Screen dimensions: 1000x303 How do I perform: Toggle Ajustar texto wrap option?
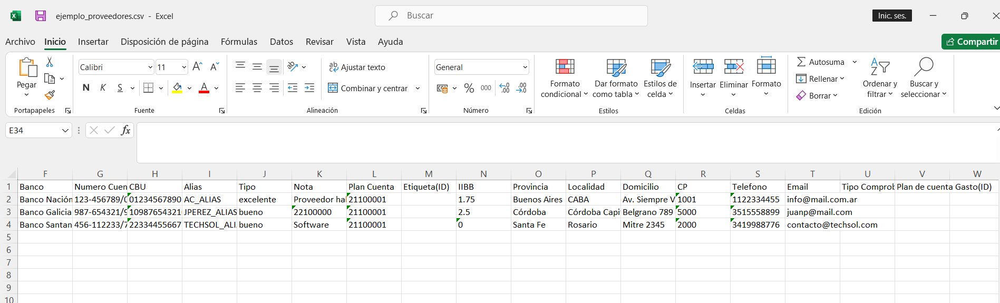tap(357, 67)
